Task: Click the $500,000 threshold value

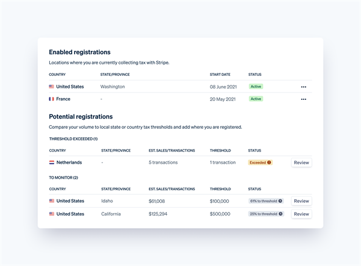Action: [x=220, y=214]
